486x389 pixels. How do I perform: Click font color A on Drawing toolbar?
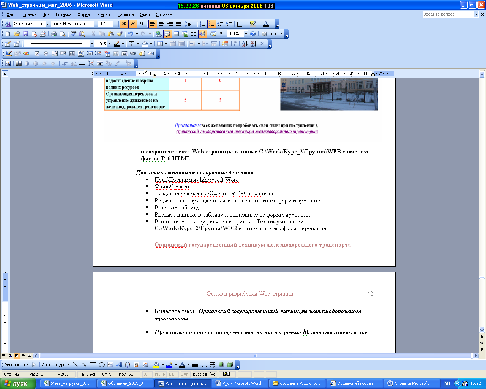pos(182,365)
